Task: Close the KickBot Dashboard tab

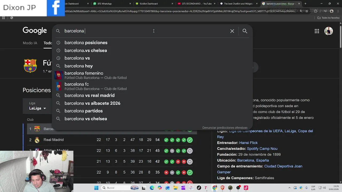Action: point(172,4)
